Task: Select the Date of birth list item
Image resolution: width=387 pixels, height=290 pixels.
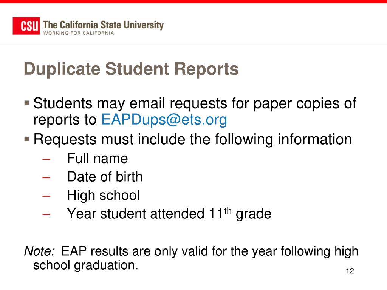Action: 105,177
